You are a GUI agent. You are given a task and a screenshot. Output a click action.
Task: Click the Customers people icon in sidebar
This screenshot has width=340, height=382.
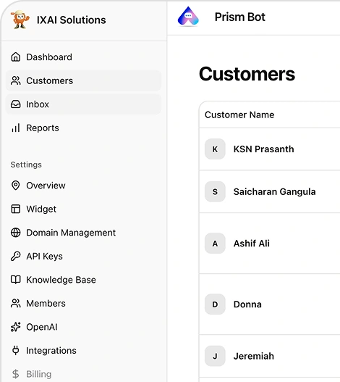(16, 80)
